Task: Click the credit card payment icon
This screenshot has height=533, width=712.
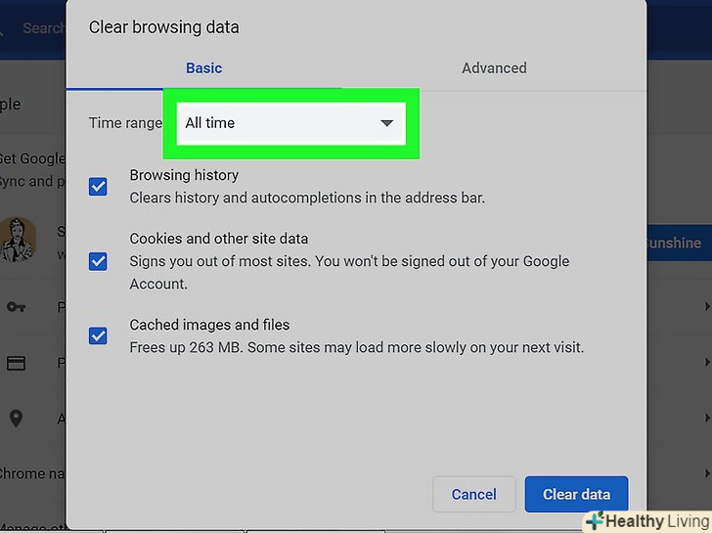Action: point(16,363)
